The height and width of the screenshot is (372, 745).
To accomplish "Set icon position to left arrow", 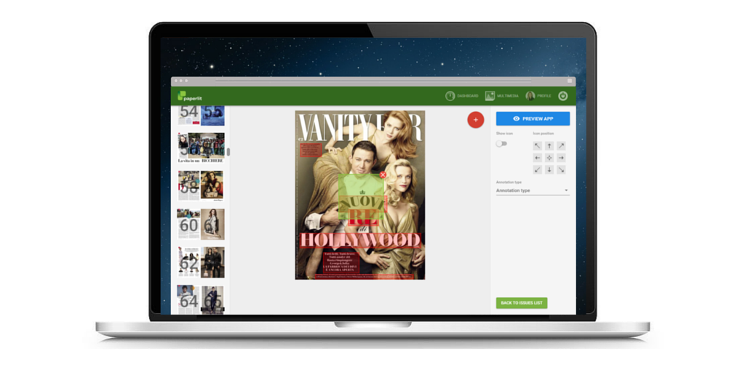I will pyautogui.click(x=538, y=158).
